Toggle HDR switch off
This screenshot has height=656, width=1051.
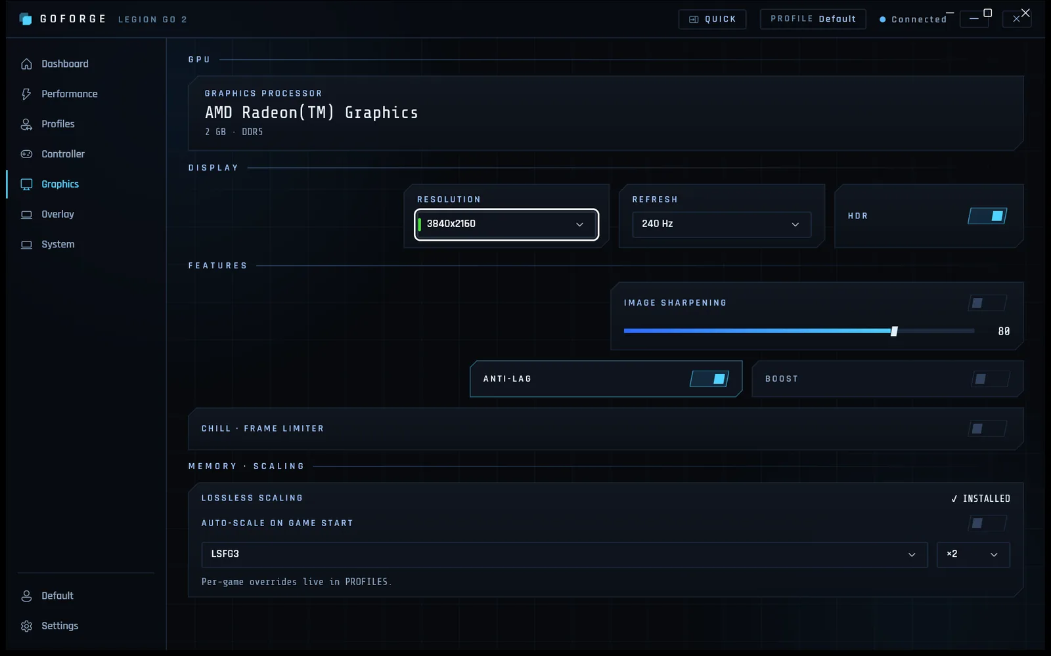[987, 216]
